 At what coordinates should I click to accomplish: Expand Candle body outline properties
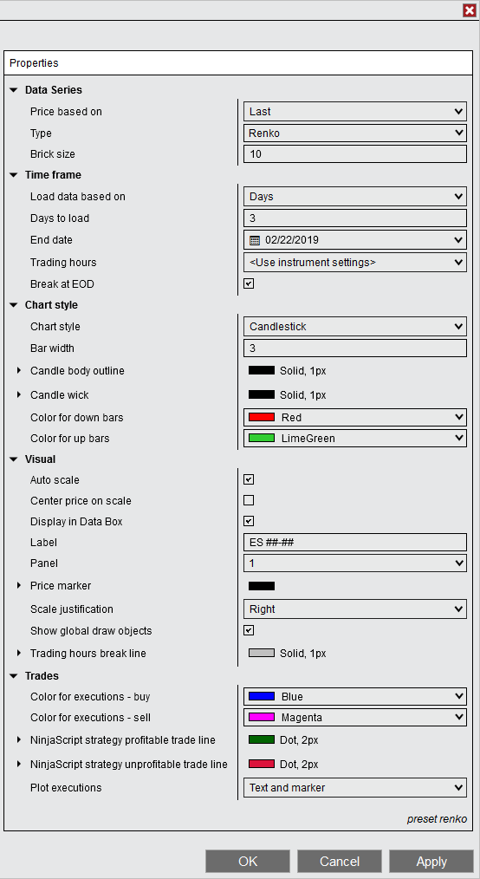(x=19, y=370)
